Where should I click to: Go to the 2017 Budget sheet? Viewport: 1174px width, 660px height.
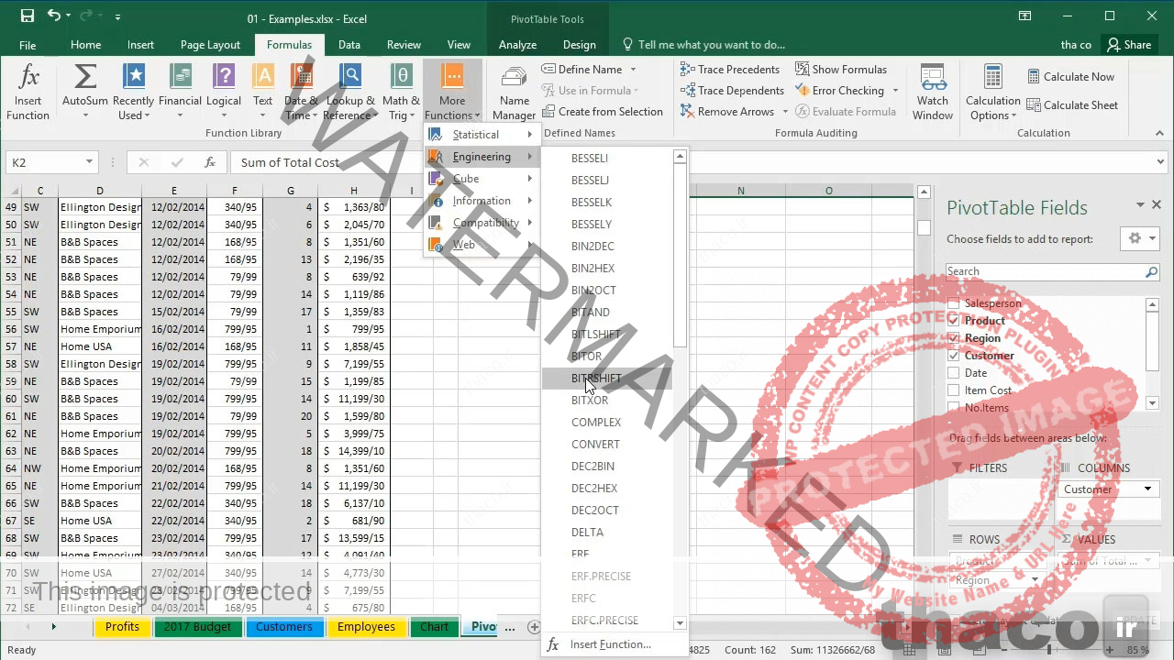coord(197,627)
